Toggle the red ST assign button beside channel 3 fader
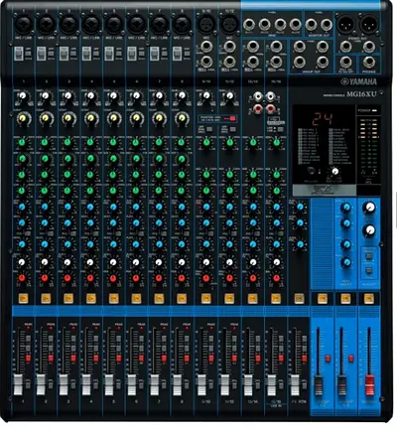 tap(73, 359)
